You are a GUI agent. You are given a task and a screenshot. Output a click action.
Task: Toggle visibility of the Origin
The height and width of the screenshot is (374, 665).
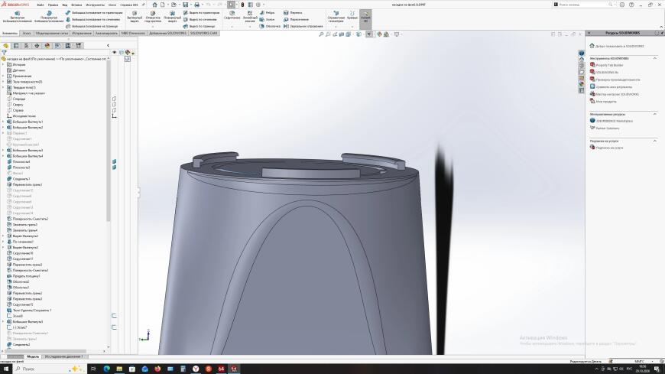114,116
